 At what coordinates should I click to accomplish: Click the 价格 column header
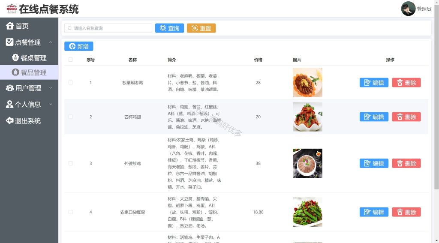click(258, 60)
